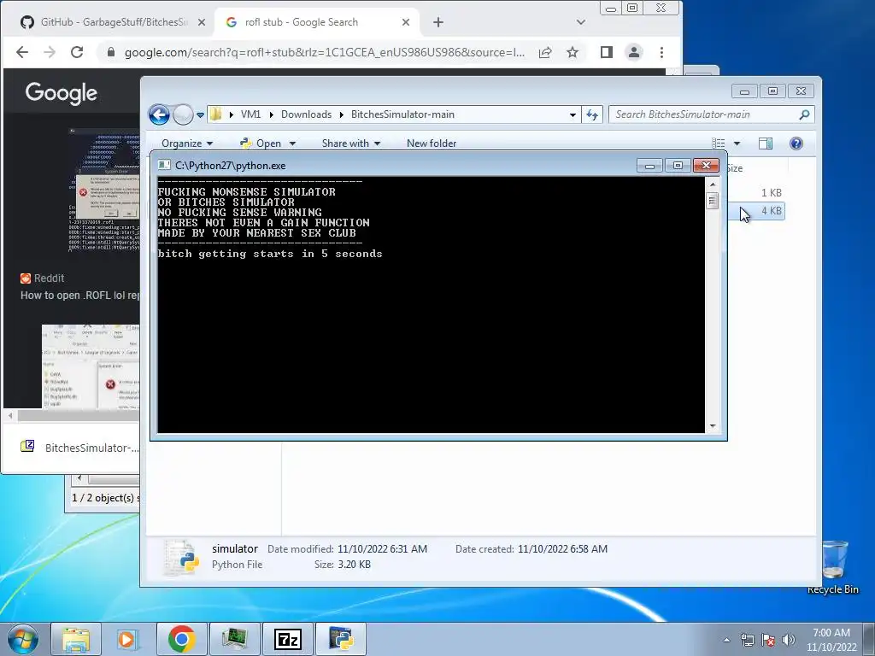Go back in Explorer window
The width and height of the screenshot is (875, 656).
[159, 115]
